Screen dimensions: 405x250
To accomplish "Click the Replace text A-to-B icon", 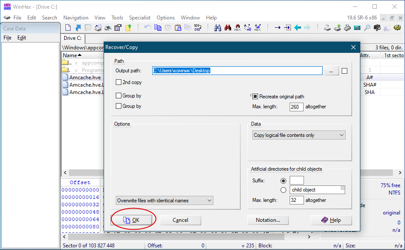I will click(248, 28).
